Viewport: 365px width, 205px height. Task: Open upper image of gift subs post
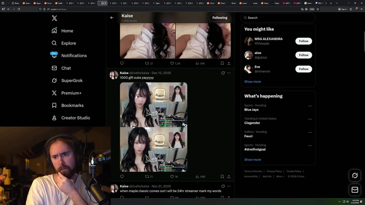click(153, 104)
